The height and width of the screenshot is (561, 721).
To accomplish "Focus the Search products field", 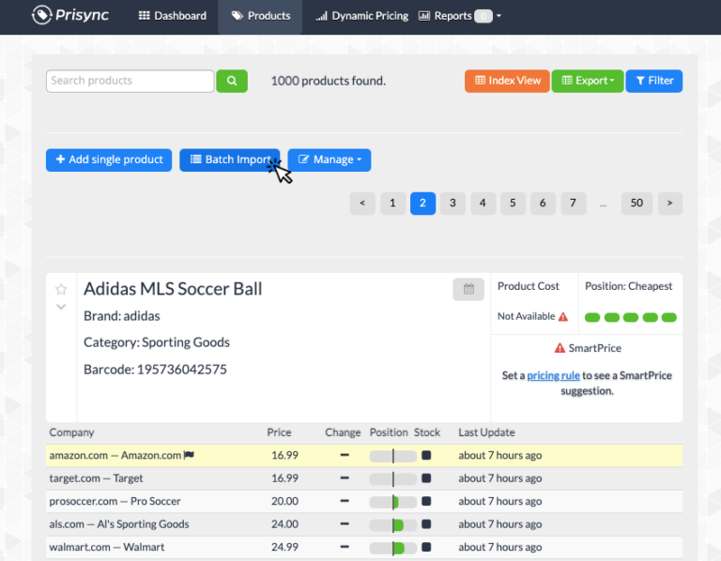I will click(x=130, y=81).
